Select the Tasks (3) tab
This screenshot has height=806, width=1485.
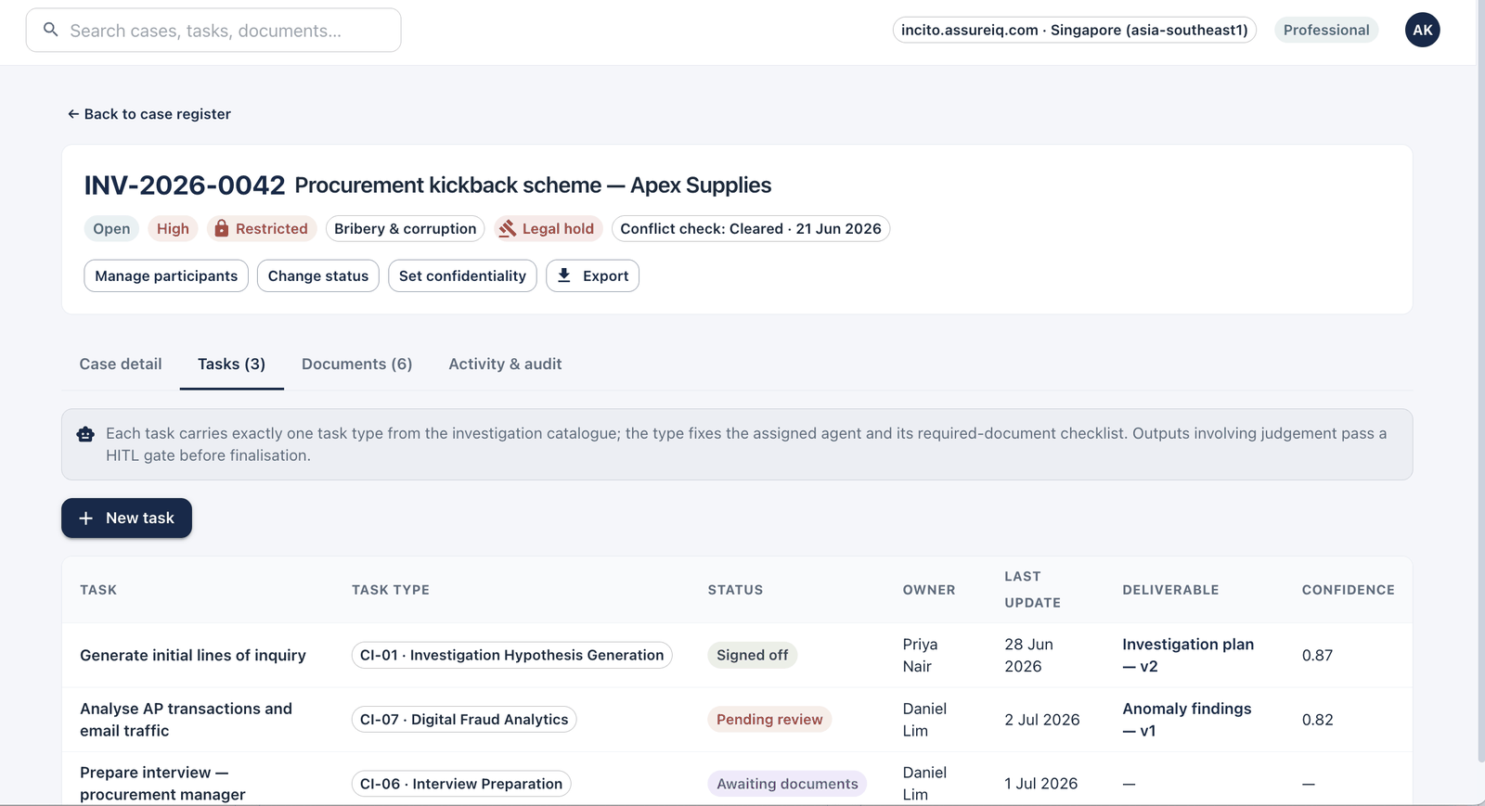(x=231, y=364)
